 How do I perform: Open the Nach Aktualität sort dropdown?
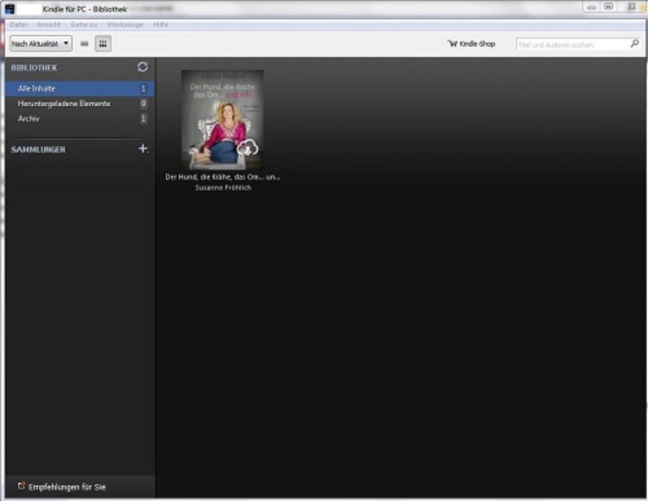[41, 44]
